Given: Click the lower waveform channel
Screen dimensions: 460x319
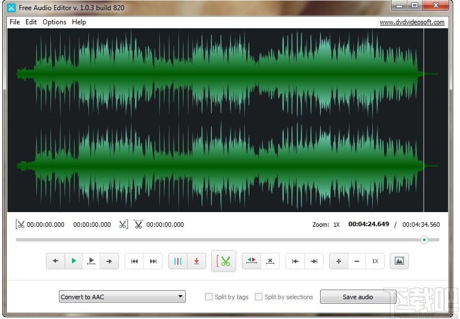Looking at the screenshot, I should [228, 166].
